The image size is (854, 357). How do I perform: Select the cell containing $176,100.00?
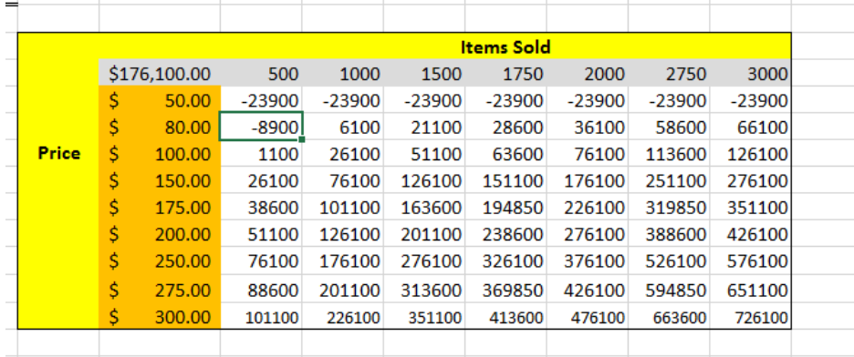pos(160,74)
